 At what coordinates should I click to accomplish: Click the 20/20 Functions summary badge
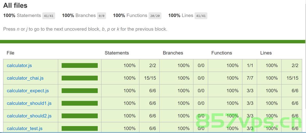point(155,16)
